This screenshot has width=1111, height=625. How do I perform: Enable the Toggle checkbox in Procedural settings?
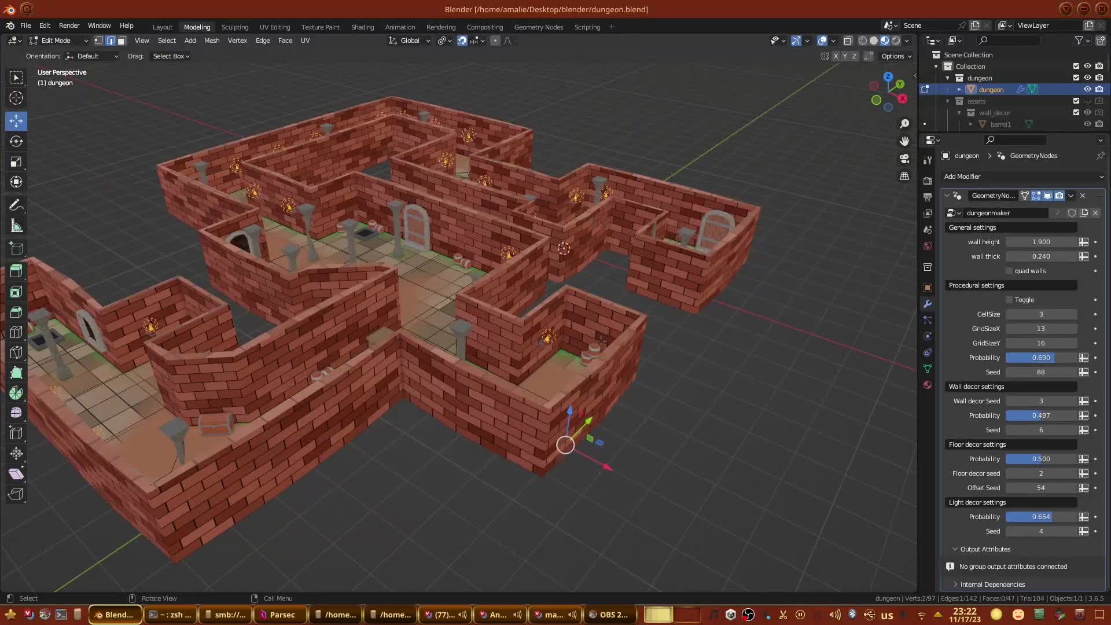pyautogui.click(x=1009, y=300)
